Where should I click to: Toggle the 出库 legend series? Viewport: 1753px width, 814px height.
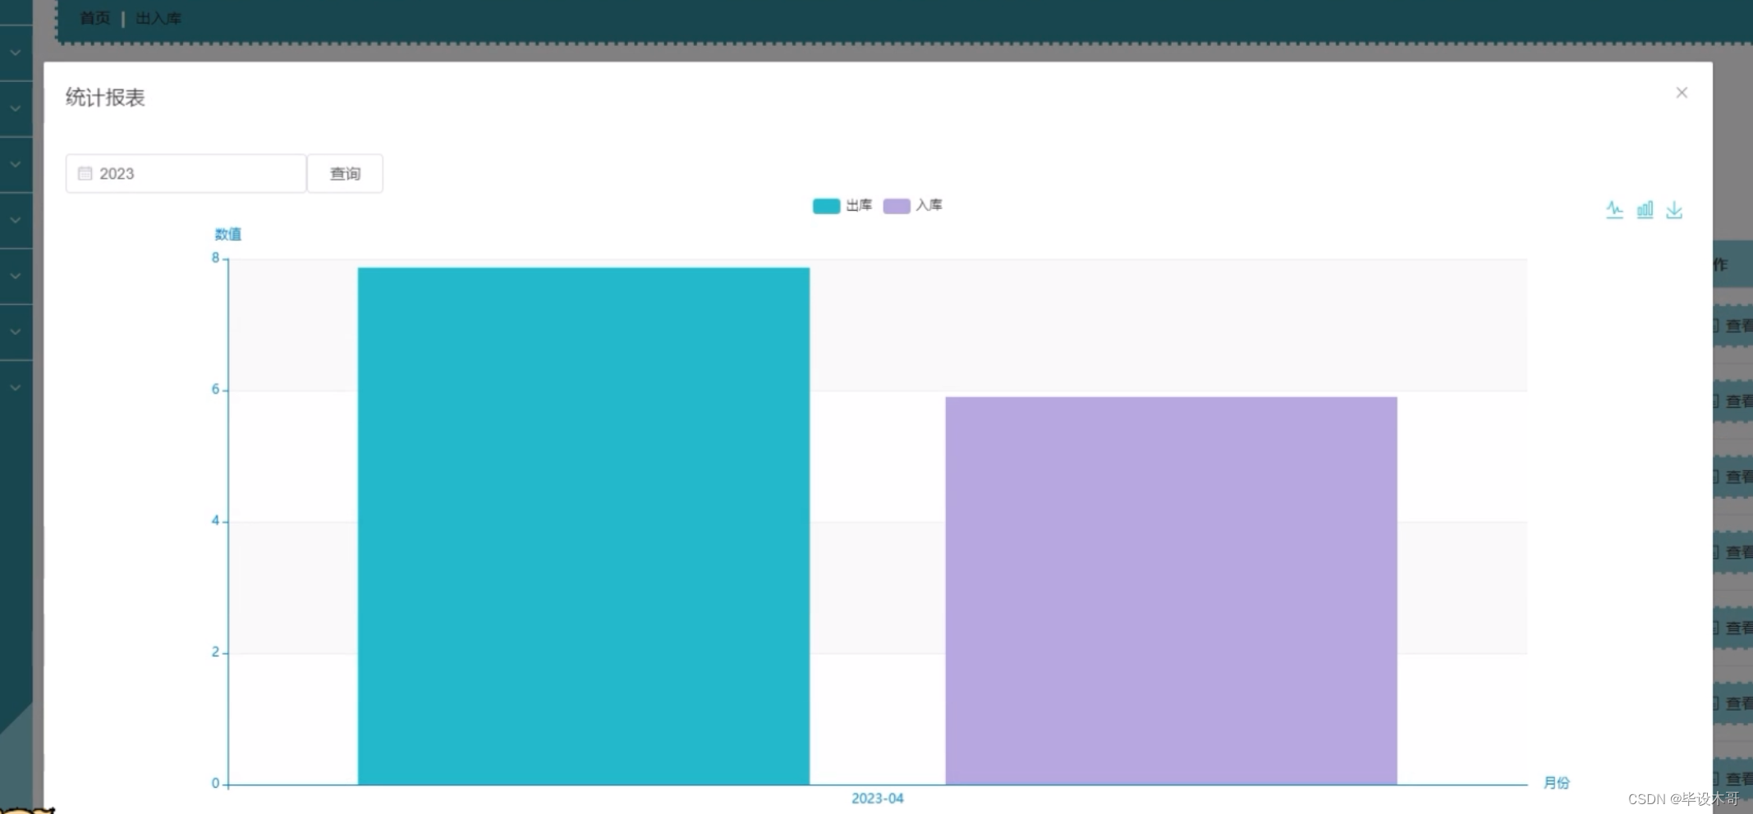coord(842,205)
